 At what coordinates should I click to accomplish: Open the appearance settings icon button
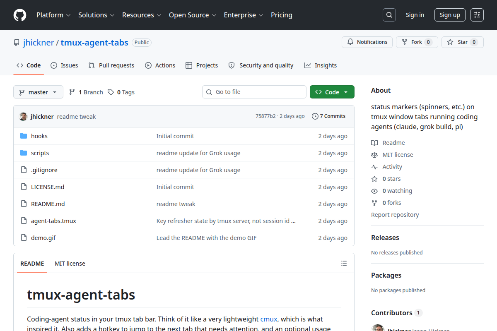pos(477,15)
